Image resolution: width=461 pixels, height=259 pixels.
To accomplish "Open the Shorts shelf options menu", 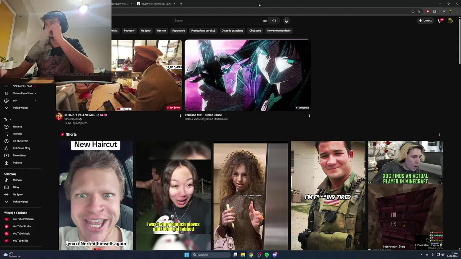I will (x=439, y=135).
